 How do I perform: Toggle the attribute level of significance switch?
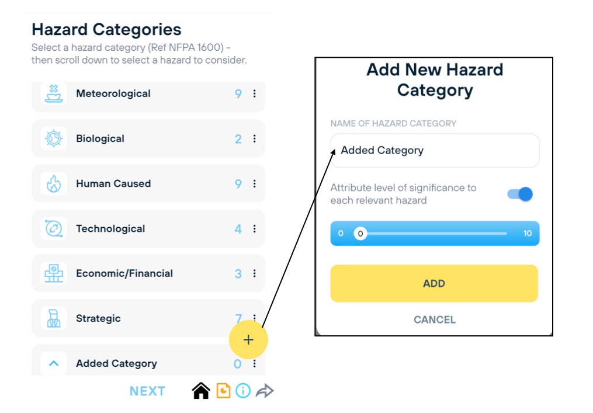tap(519, 195)
